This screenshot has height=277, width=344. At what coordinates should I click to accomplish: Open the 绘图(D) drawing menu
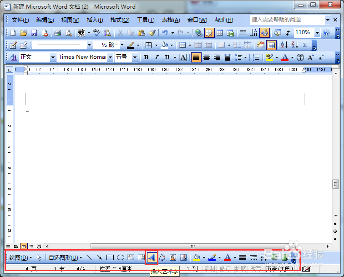20,257
